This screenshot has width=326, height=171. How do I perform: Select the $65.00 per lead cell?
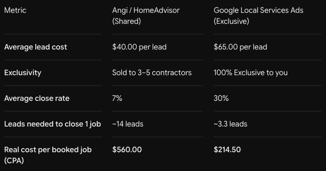(x=240, y=47)
